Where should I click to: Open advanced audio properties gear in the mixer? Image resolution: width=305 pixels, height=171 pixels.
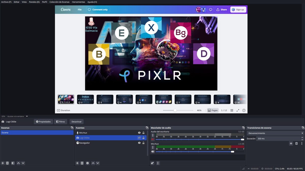coord(152,163)
